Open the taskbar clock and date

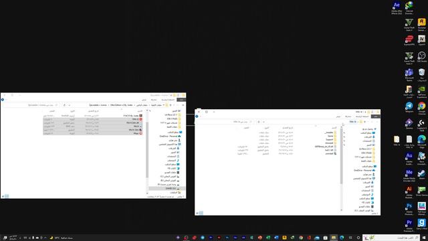pyautogui.click(x=13, y=238)
